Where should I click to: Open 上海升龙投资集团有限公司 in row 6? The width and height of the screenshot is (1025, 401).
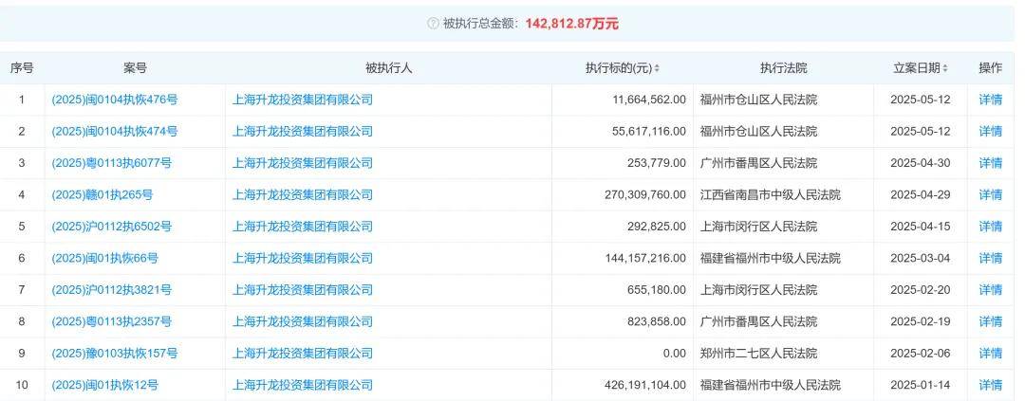[303, 258]
